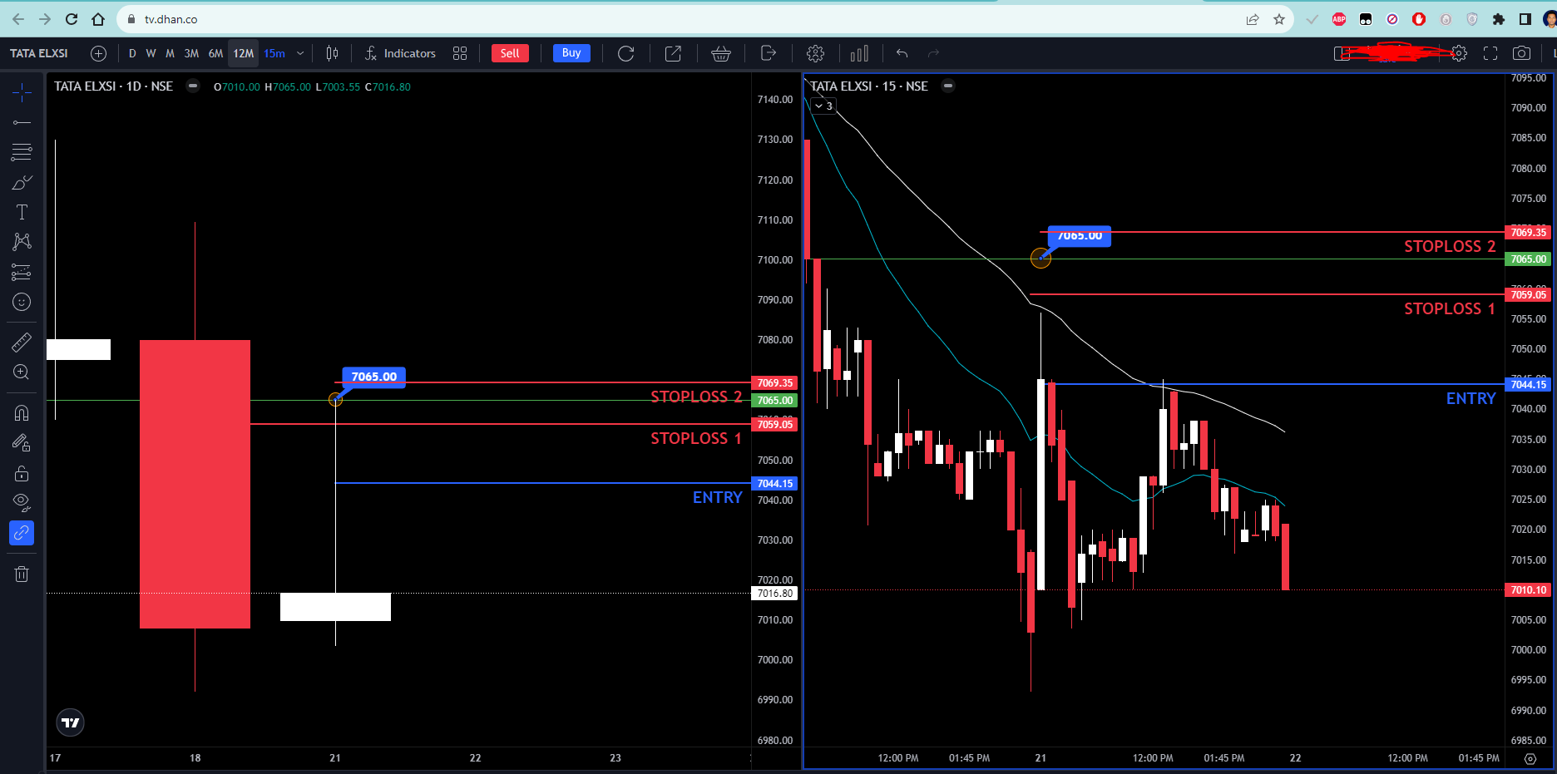Reload the browser page
The image size is (1557, 774).
click(x=72, y=19)
